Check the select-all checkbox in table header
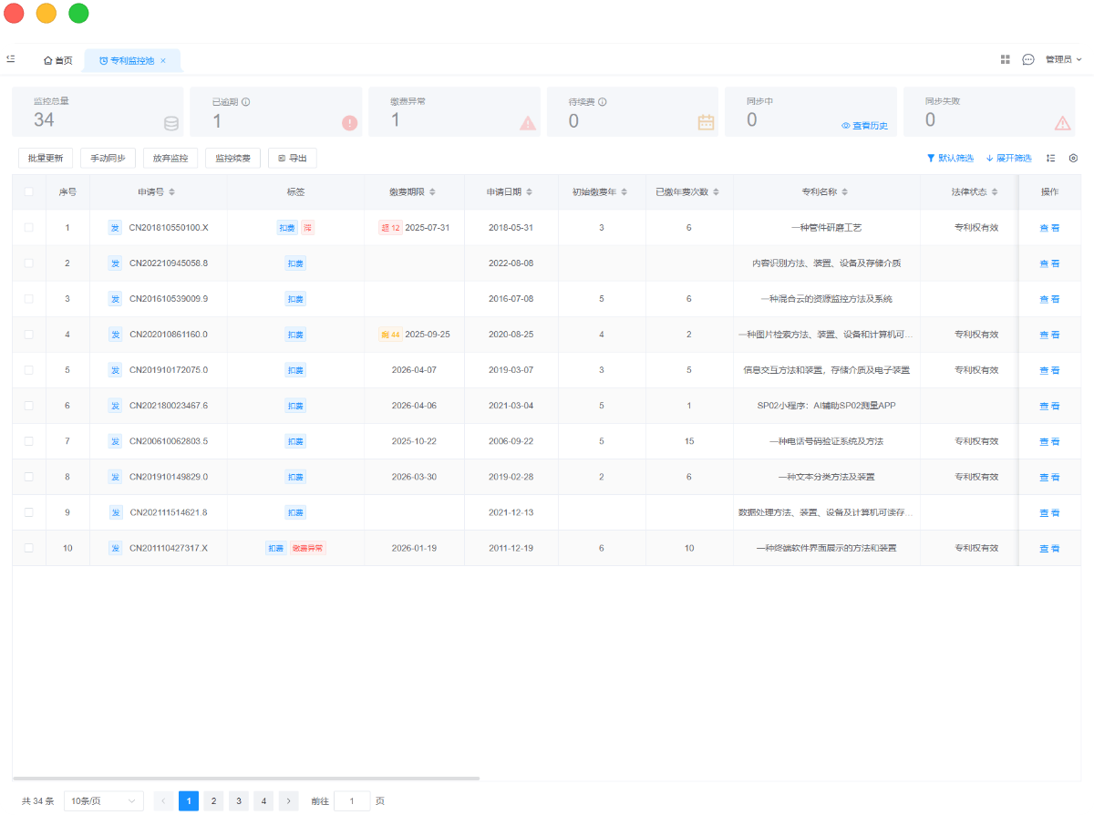Screen dimensions: 1094x815 (28, 191)
